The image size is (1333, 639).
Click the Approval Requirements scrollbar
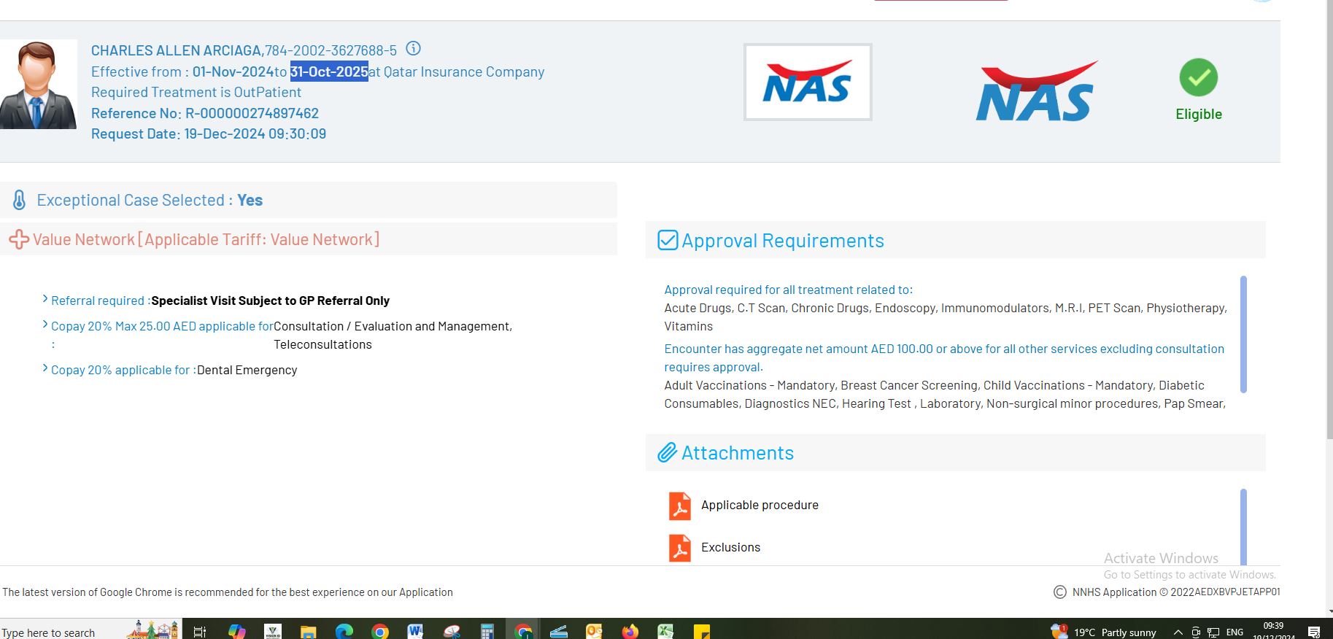point(1243,334)
